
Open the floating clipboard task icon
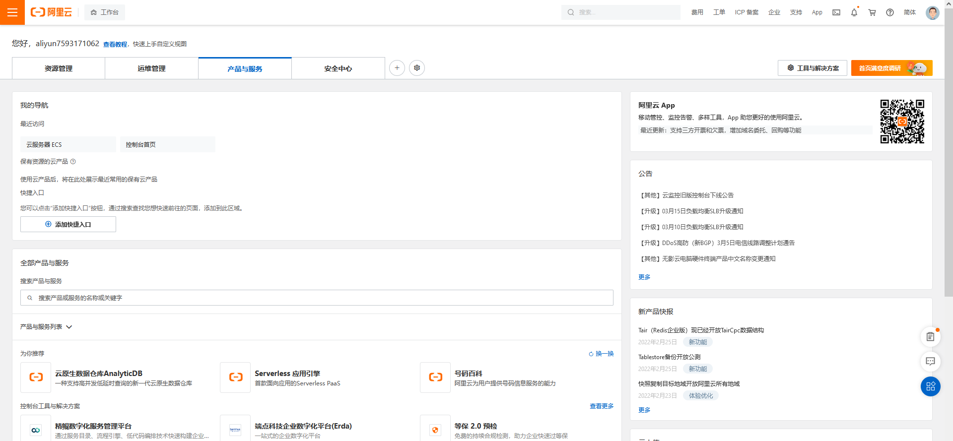pyautogui.click(x=931, y=337)
